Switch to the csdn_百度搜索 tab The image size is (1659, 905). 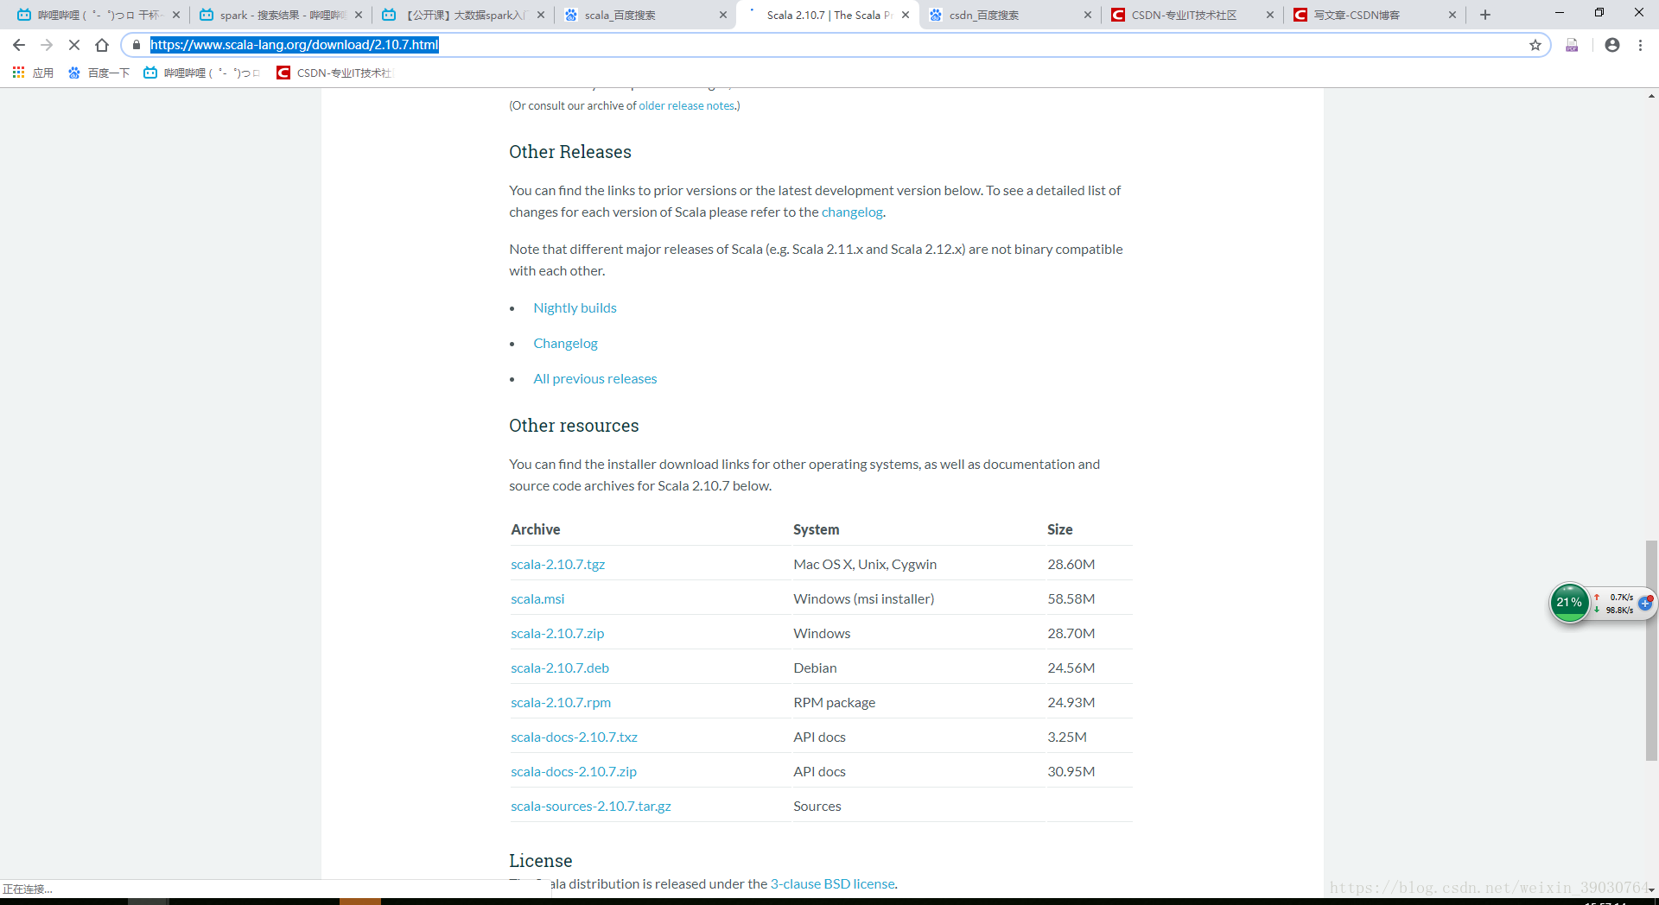pos(983,15)
